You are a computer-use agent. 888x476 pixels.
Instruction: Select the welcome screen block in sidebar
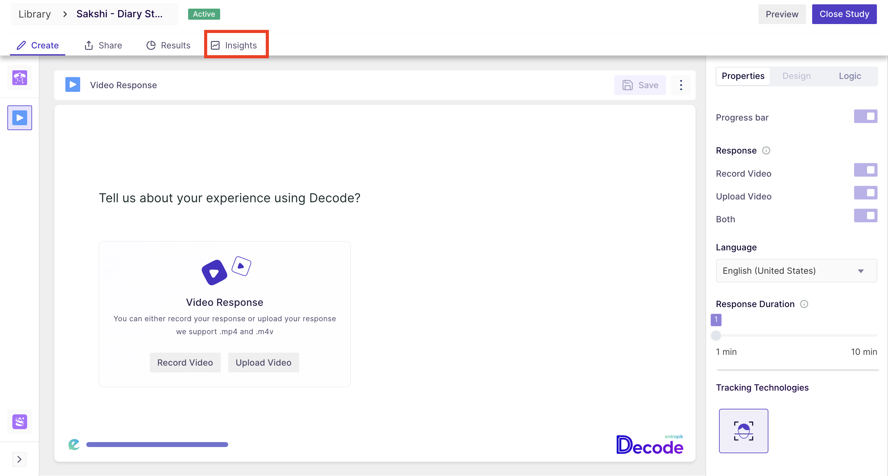point(20,78)
